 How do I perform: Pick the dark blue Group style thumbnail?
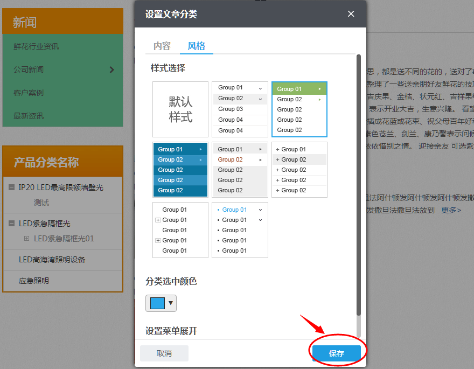click(180, 170)
